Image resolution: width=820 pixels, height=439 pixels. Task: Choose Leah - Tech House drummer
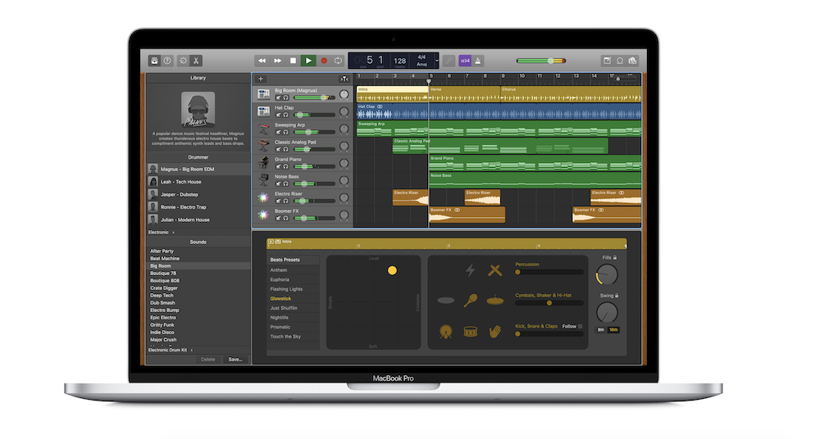180,182
